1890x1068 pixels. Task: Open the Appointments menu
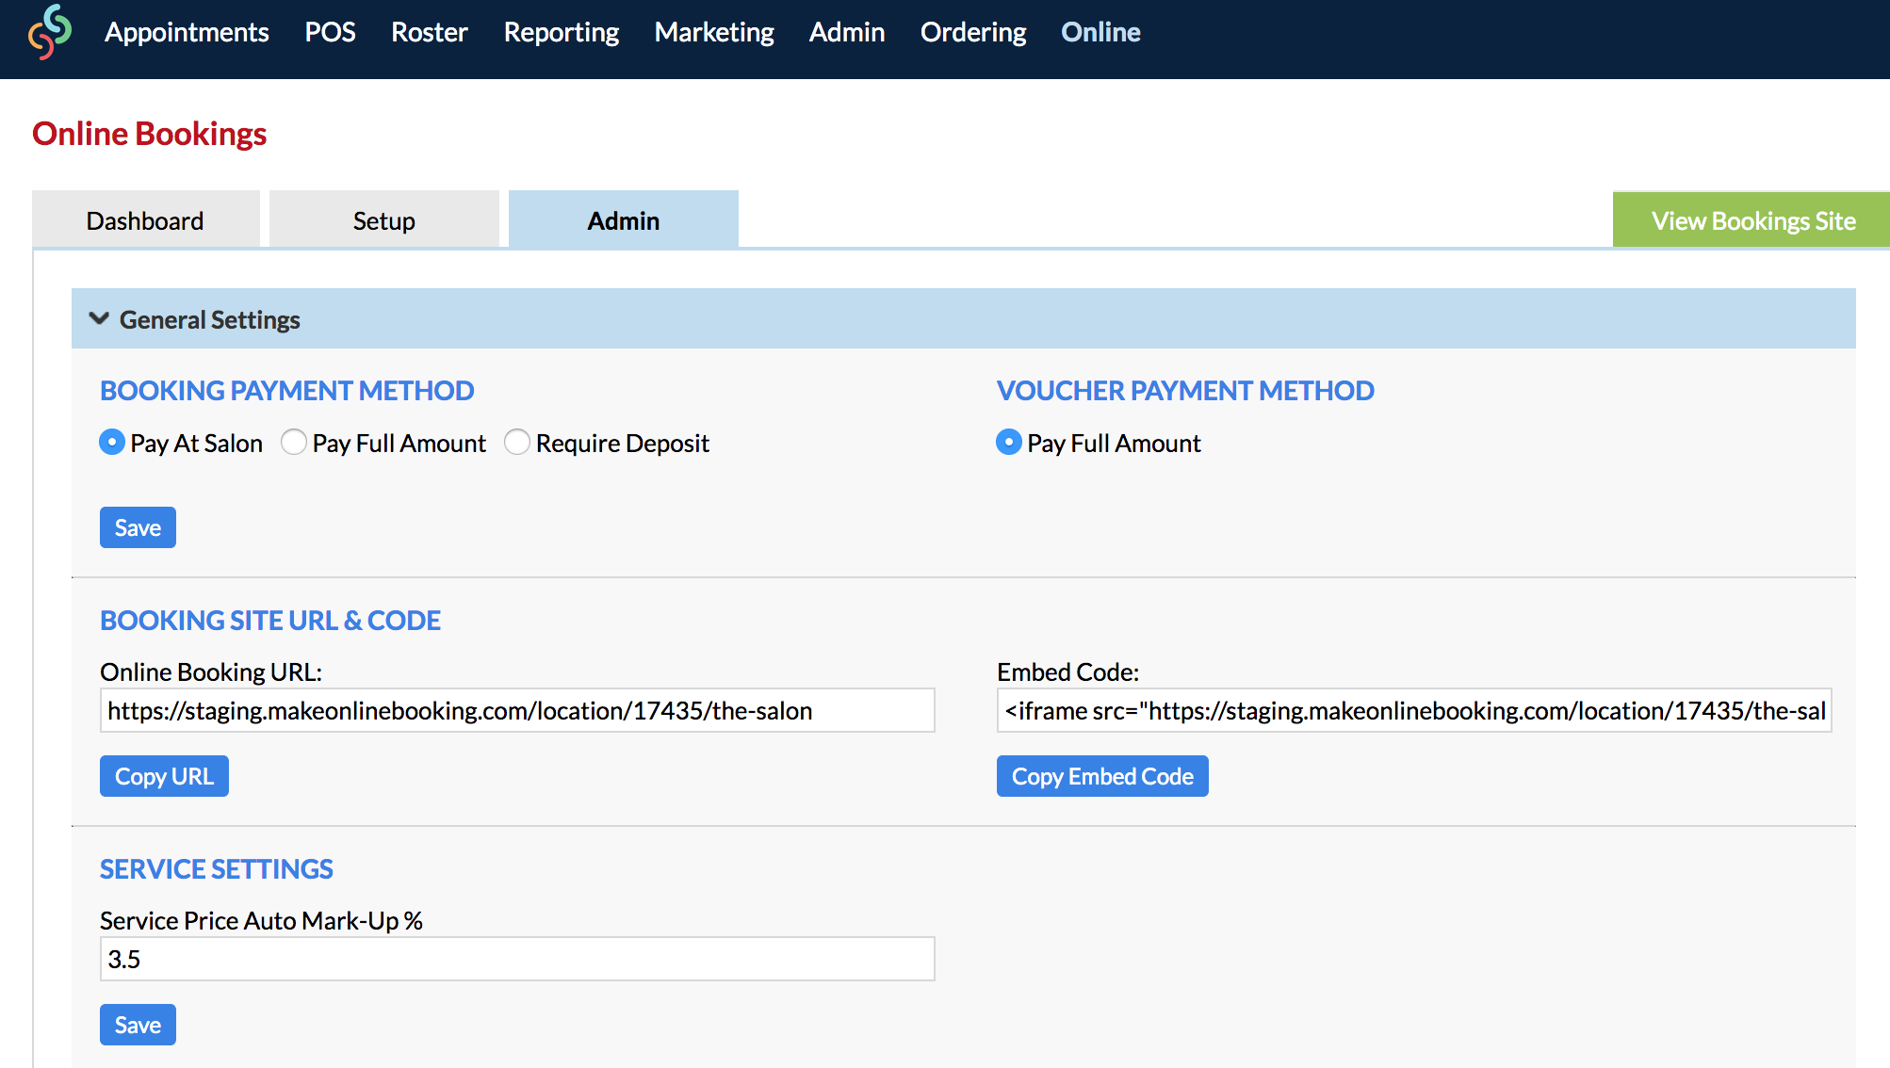pos(187,32)
